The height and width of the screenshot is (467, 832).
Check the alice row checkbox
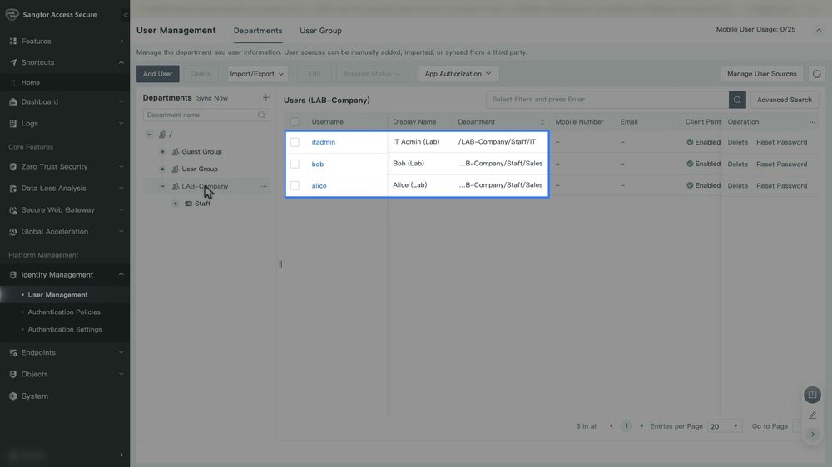(295, 185)
